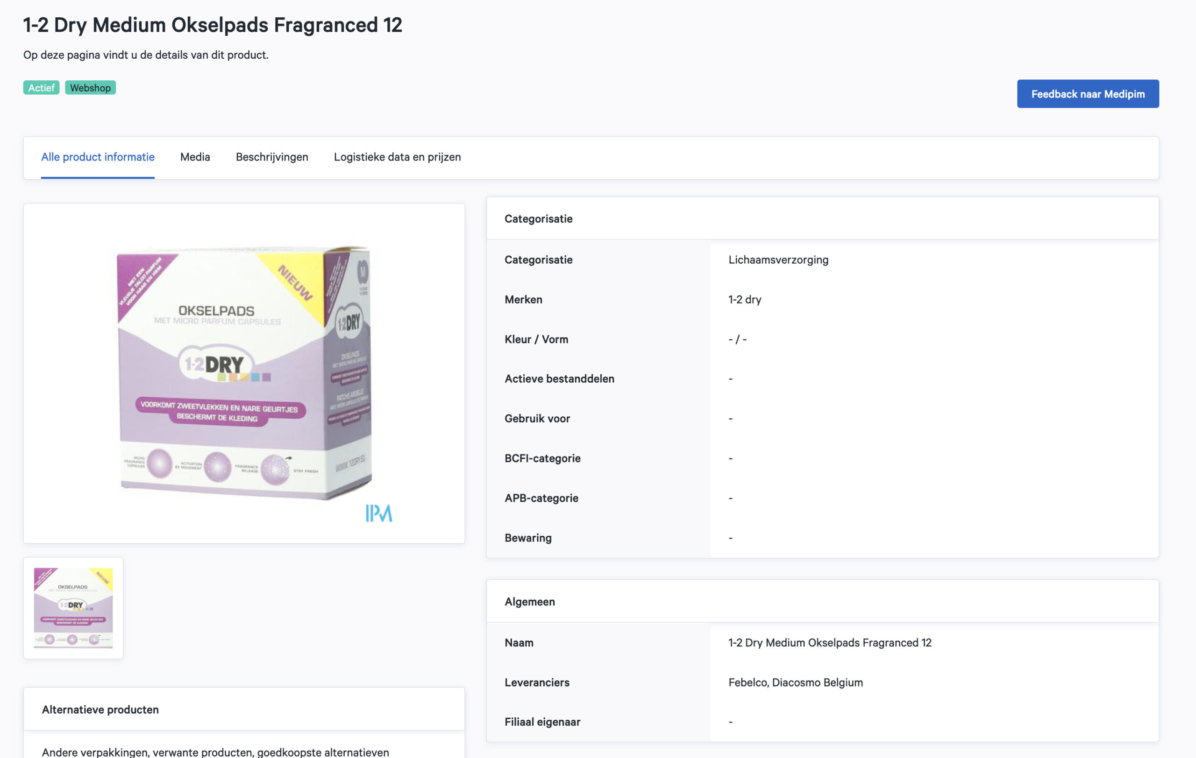Screen dimensions: 1196x758
Task: Click the Feedback naar Medipim button
Action: pos(1088,94)
